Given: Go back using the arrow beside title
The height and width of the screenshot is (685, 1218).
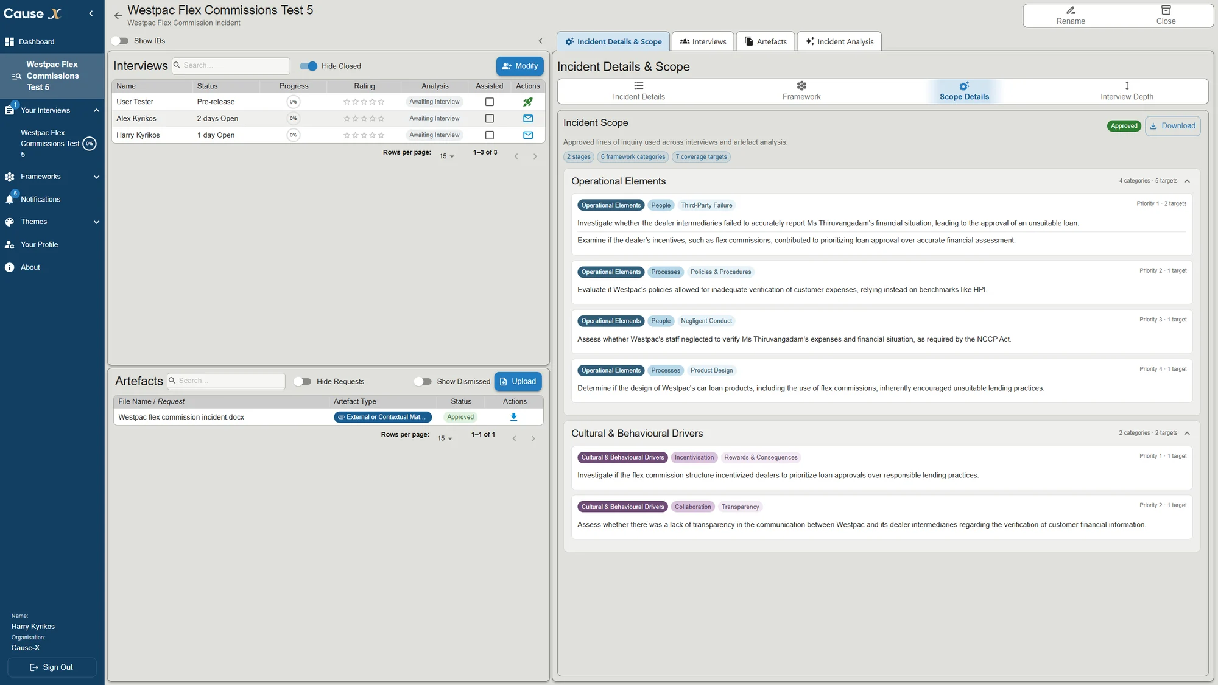Looking at the screenshot, I should pyautogui.click(x=118, y=16).
